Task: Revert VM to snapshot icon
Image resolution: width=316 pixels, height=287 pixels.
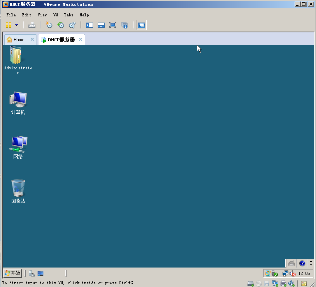Action: point(61,25)
